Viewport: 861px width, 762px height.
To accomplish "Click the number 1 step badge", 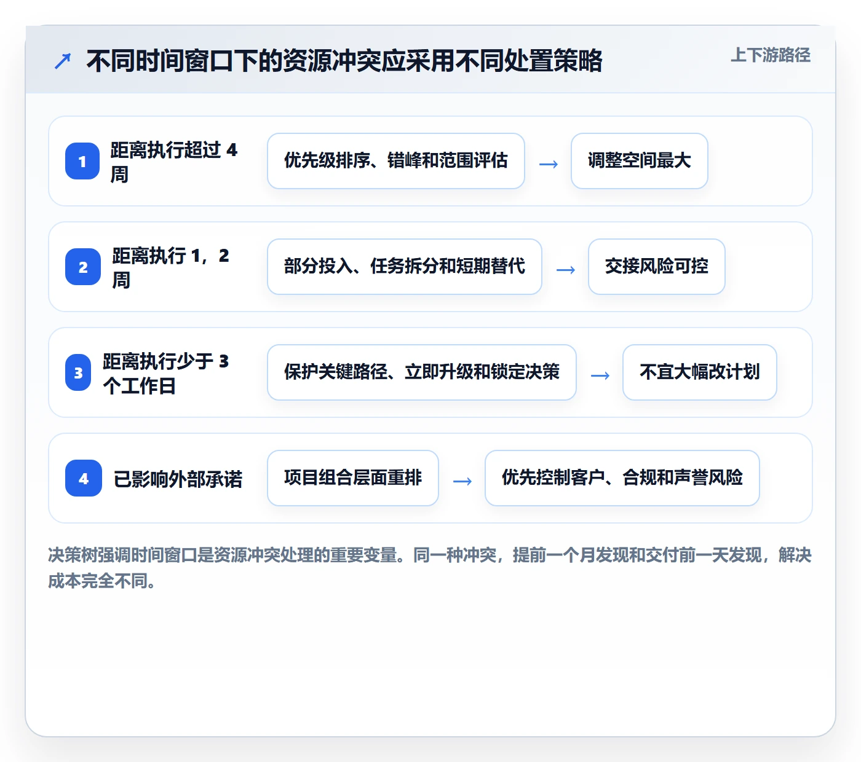I will click(82, 161).
